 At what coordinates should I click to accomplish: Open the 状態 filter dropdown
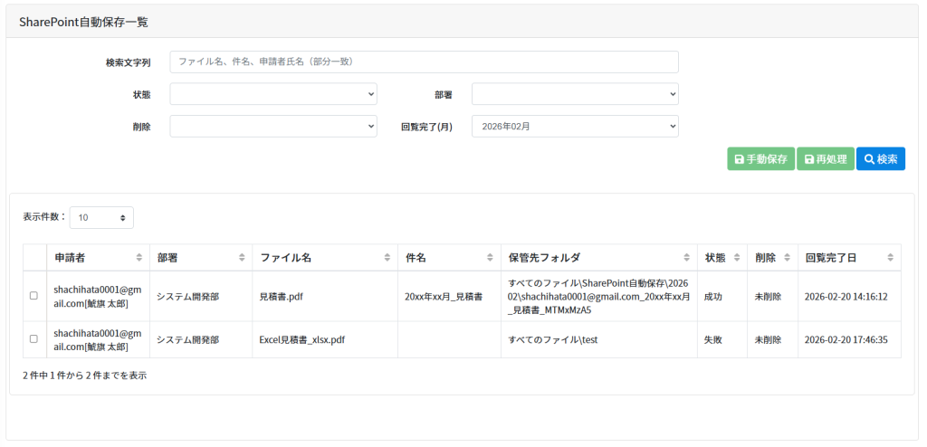(273, 94)
